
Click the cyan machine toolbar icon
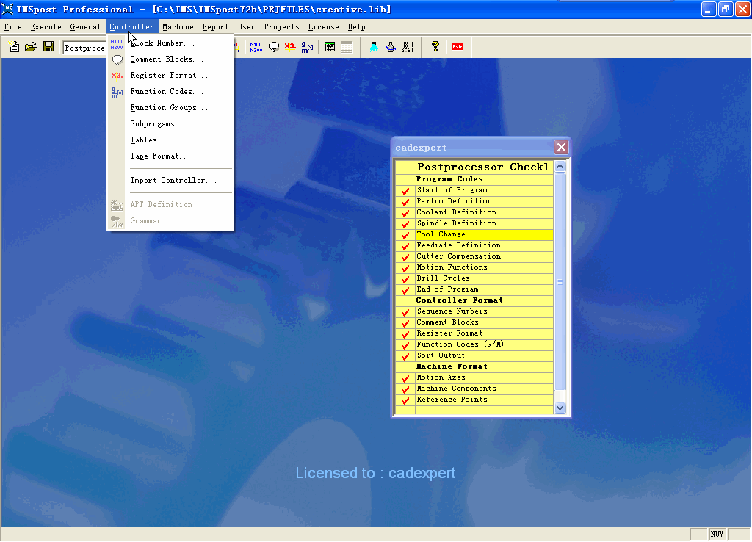tap(374, 47)
